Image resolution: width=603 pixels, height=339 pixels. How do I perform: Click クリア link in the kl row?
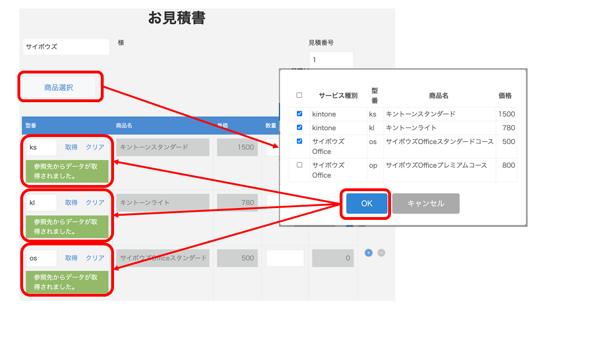click(95, 202)
